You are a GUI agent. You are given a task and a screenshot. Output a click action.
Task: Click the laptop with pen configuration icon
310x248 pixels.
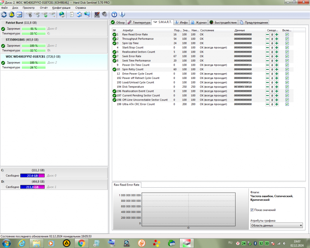pos(97,14)
